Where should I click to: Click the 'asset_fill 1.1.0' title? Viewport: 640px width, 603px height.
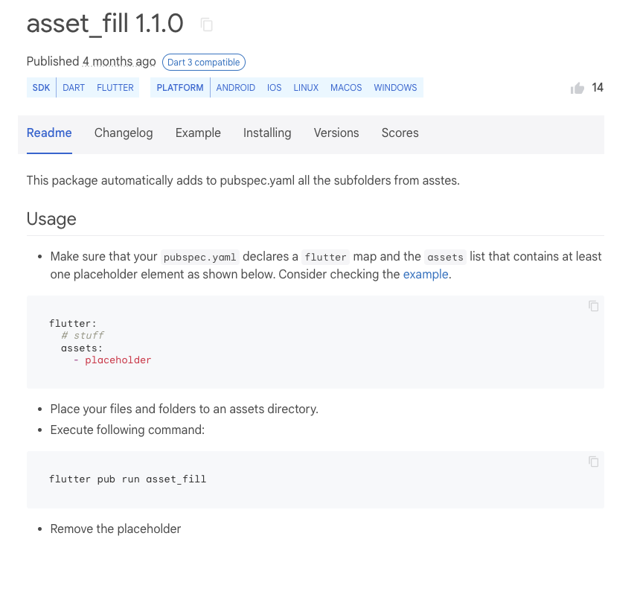coord(105,24)
